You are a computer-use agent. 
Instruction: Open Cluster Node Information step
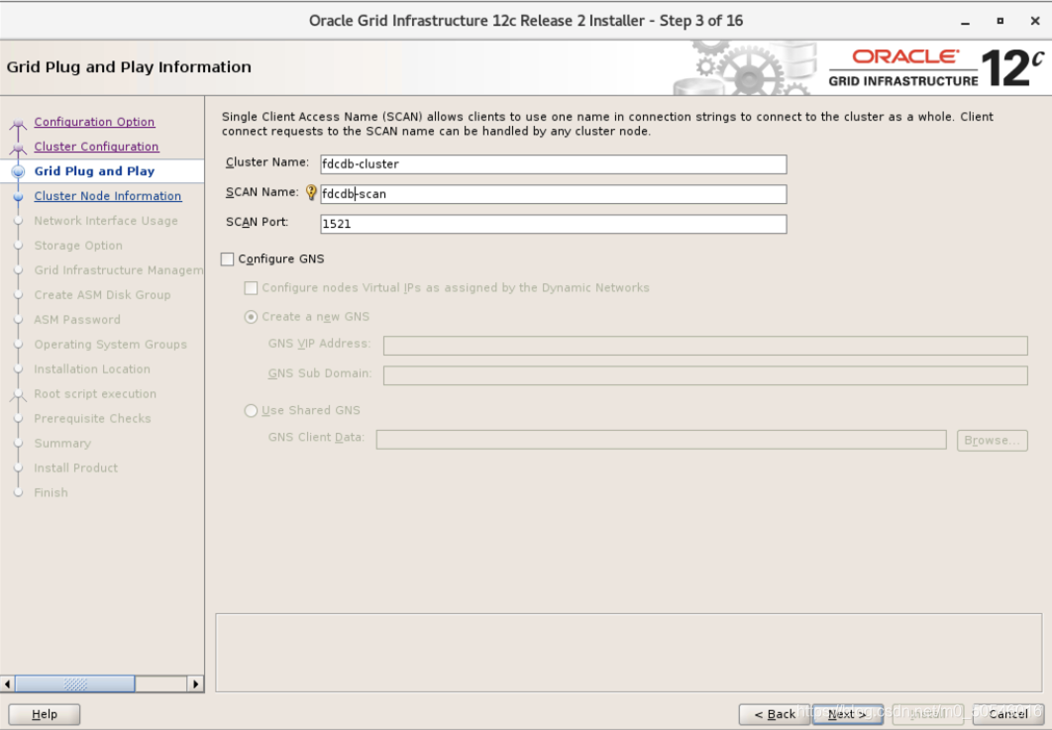[x=108, y=196]
